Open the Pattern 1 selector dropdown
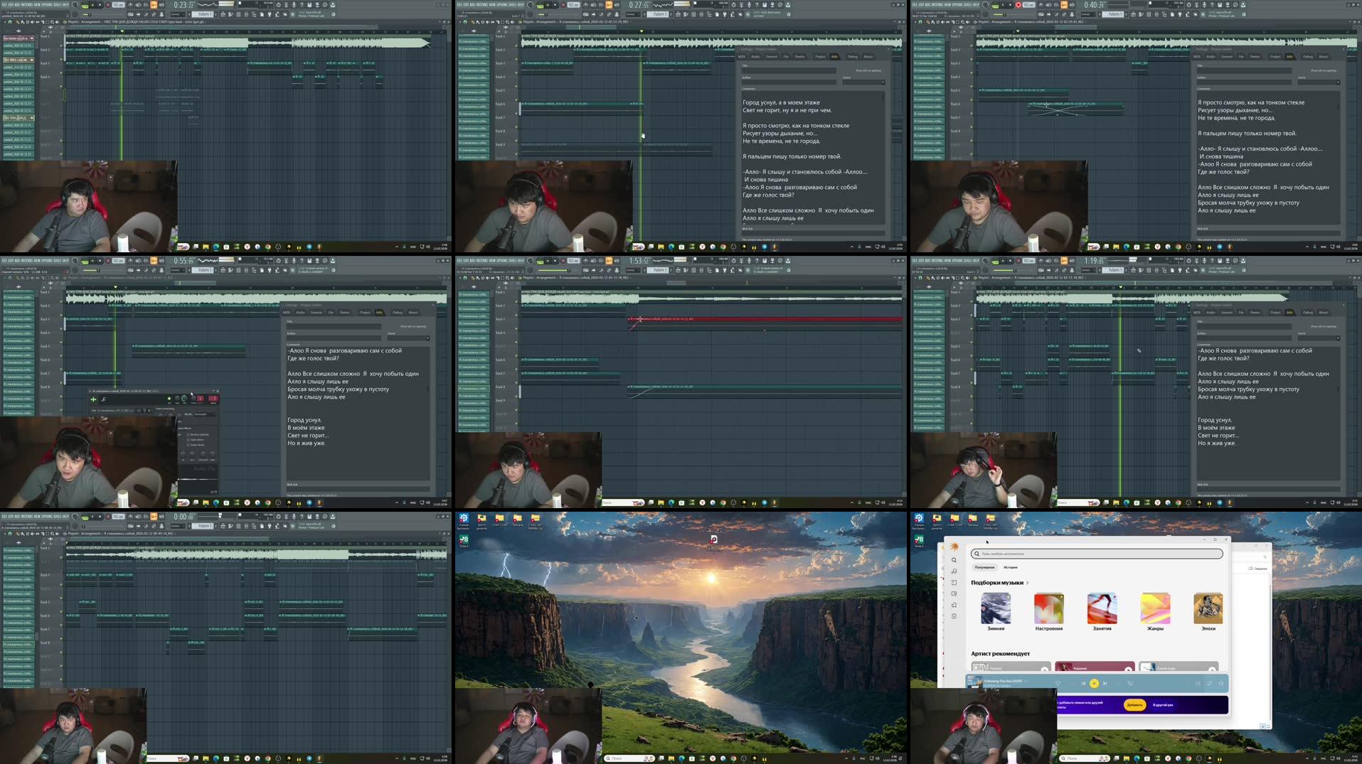The width and height of the screenshot is (1362, 764). [203, 14]
